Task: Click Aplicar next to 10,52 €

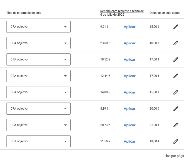Action: tap(129, 59)
